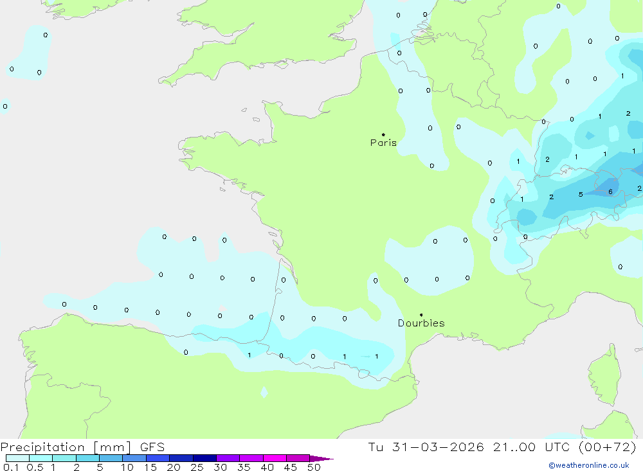Click the 21..00 UTC time text
643x471 pixels.
pos(532,447)
